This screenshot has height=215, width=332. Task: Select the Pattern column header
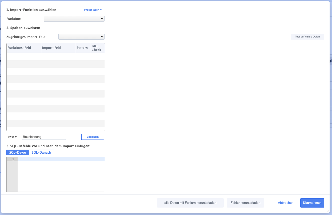click(x=83, y=48)
